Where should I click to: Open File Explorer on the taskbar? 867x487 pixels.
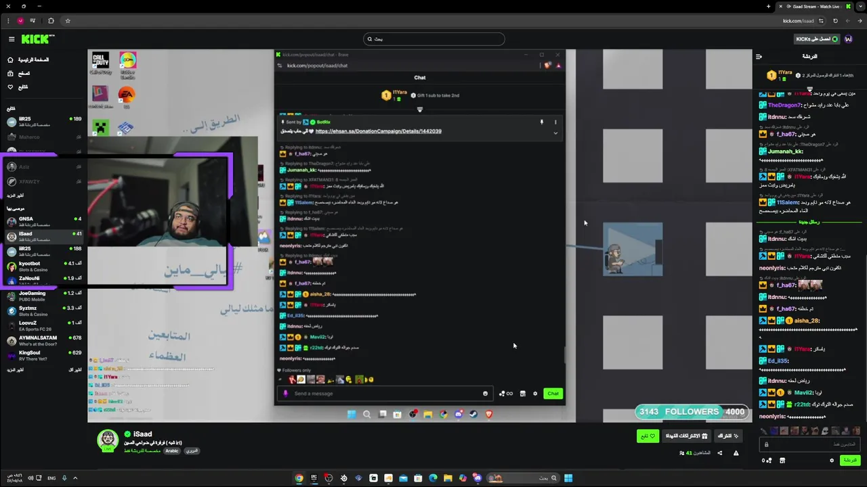coord(448,478)
